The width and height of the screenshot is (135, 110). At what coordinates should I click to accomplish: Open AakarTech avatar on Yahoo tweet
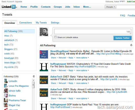[44, 80]
